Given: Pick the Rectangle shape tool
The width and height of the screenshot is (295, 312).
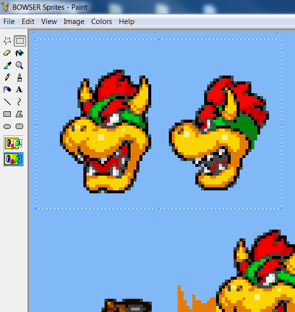Looking at the screenshot, I should click(7, 114).
